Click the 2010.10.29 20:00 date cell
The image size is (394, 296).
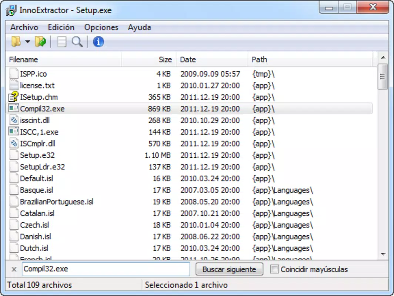[x=210, y=120]
